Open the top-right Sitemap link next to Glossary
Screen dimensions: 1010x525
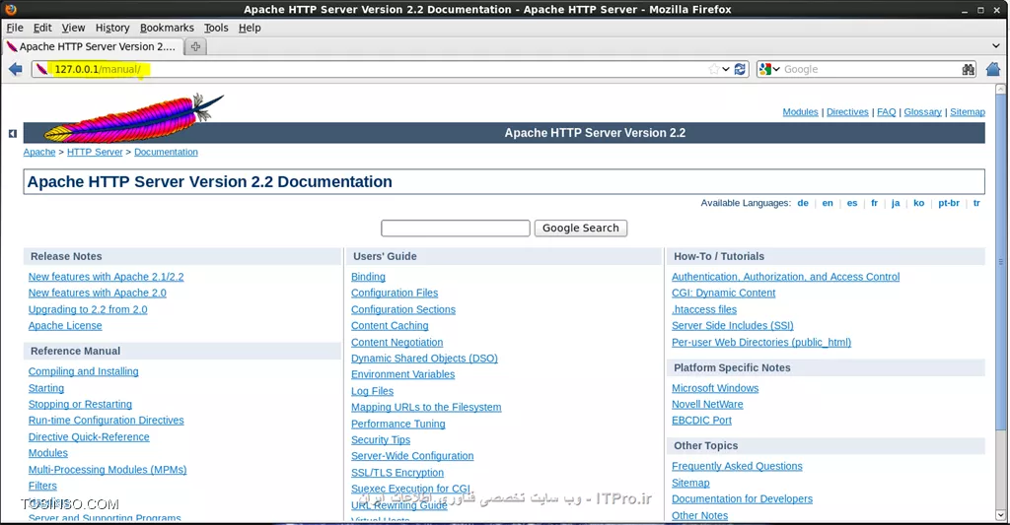click(x=968, y=112)
